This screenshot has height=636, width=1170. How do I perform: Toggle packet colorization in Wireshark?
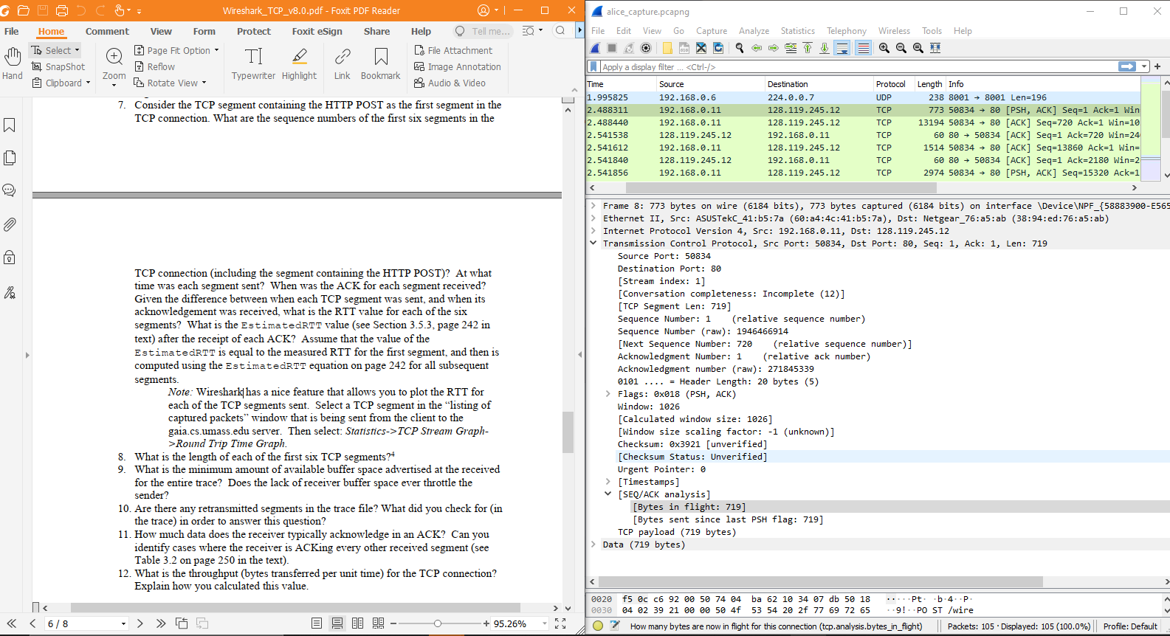[x=863, y=48]
